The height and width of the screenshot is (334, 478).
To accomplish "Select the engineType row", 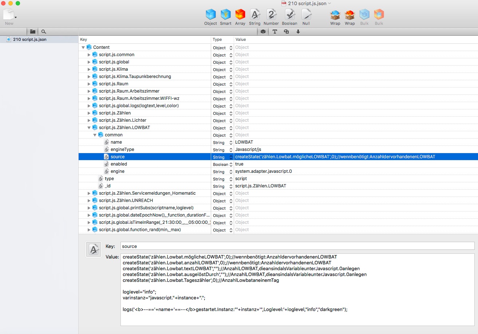I will [x=278, y=149].
